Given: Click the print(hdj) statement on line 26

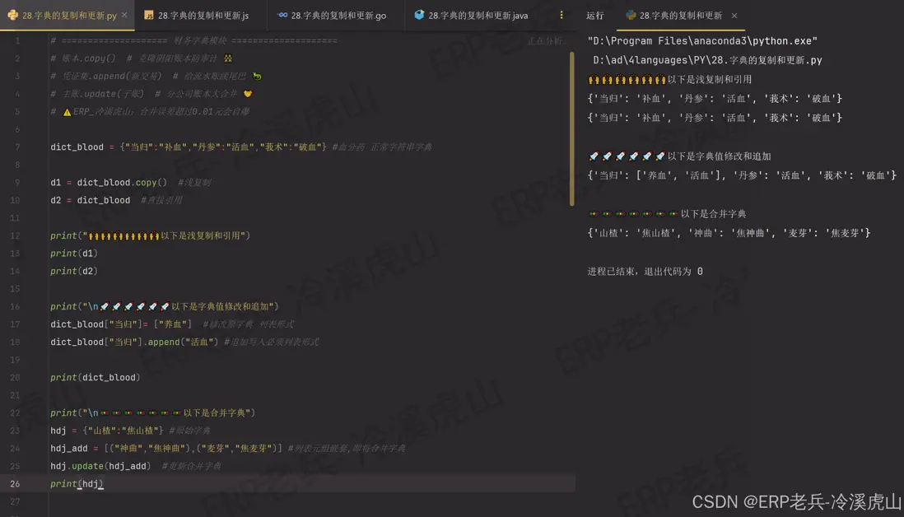Looking at the screenshot, I should (x=77, y=484).
